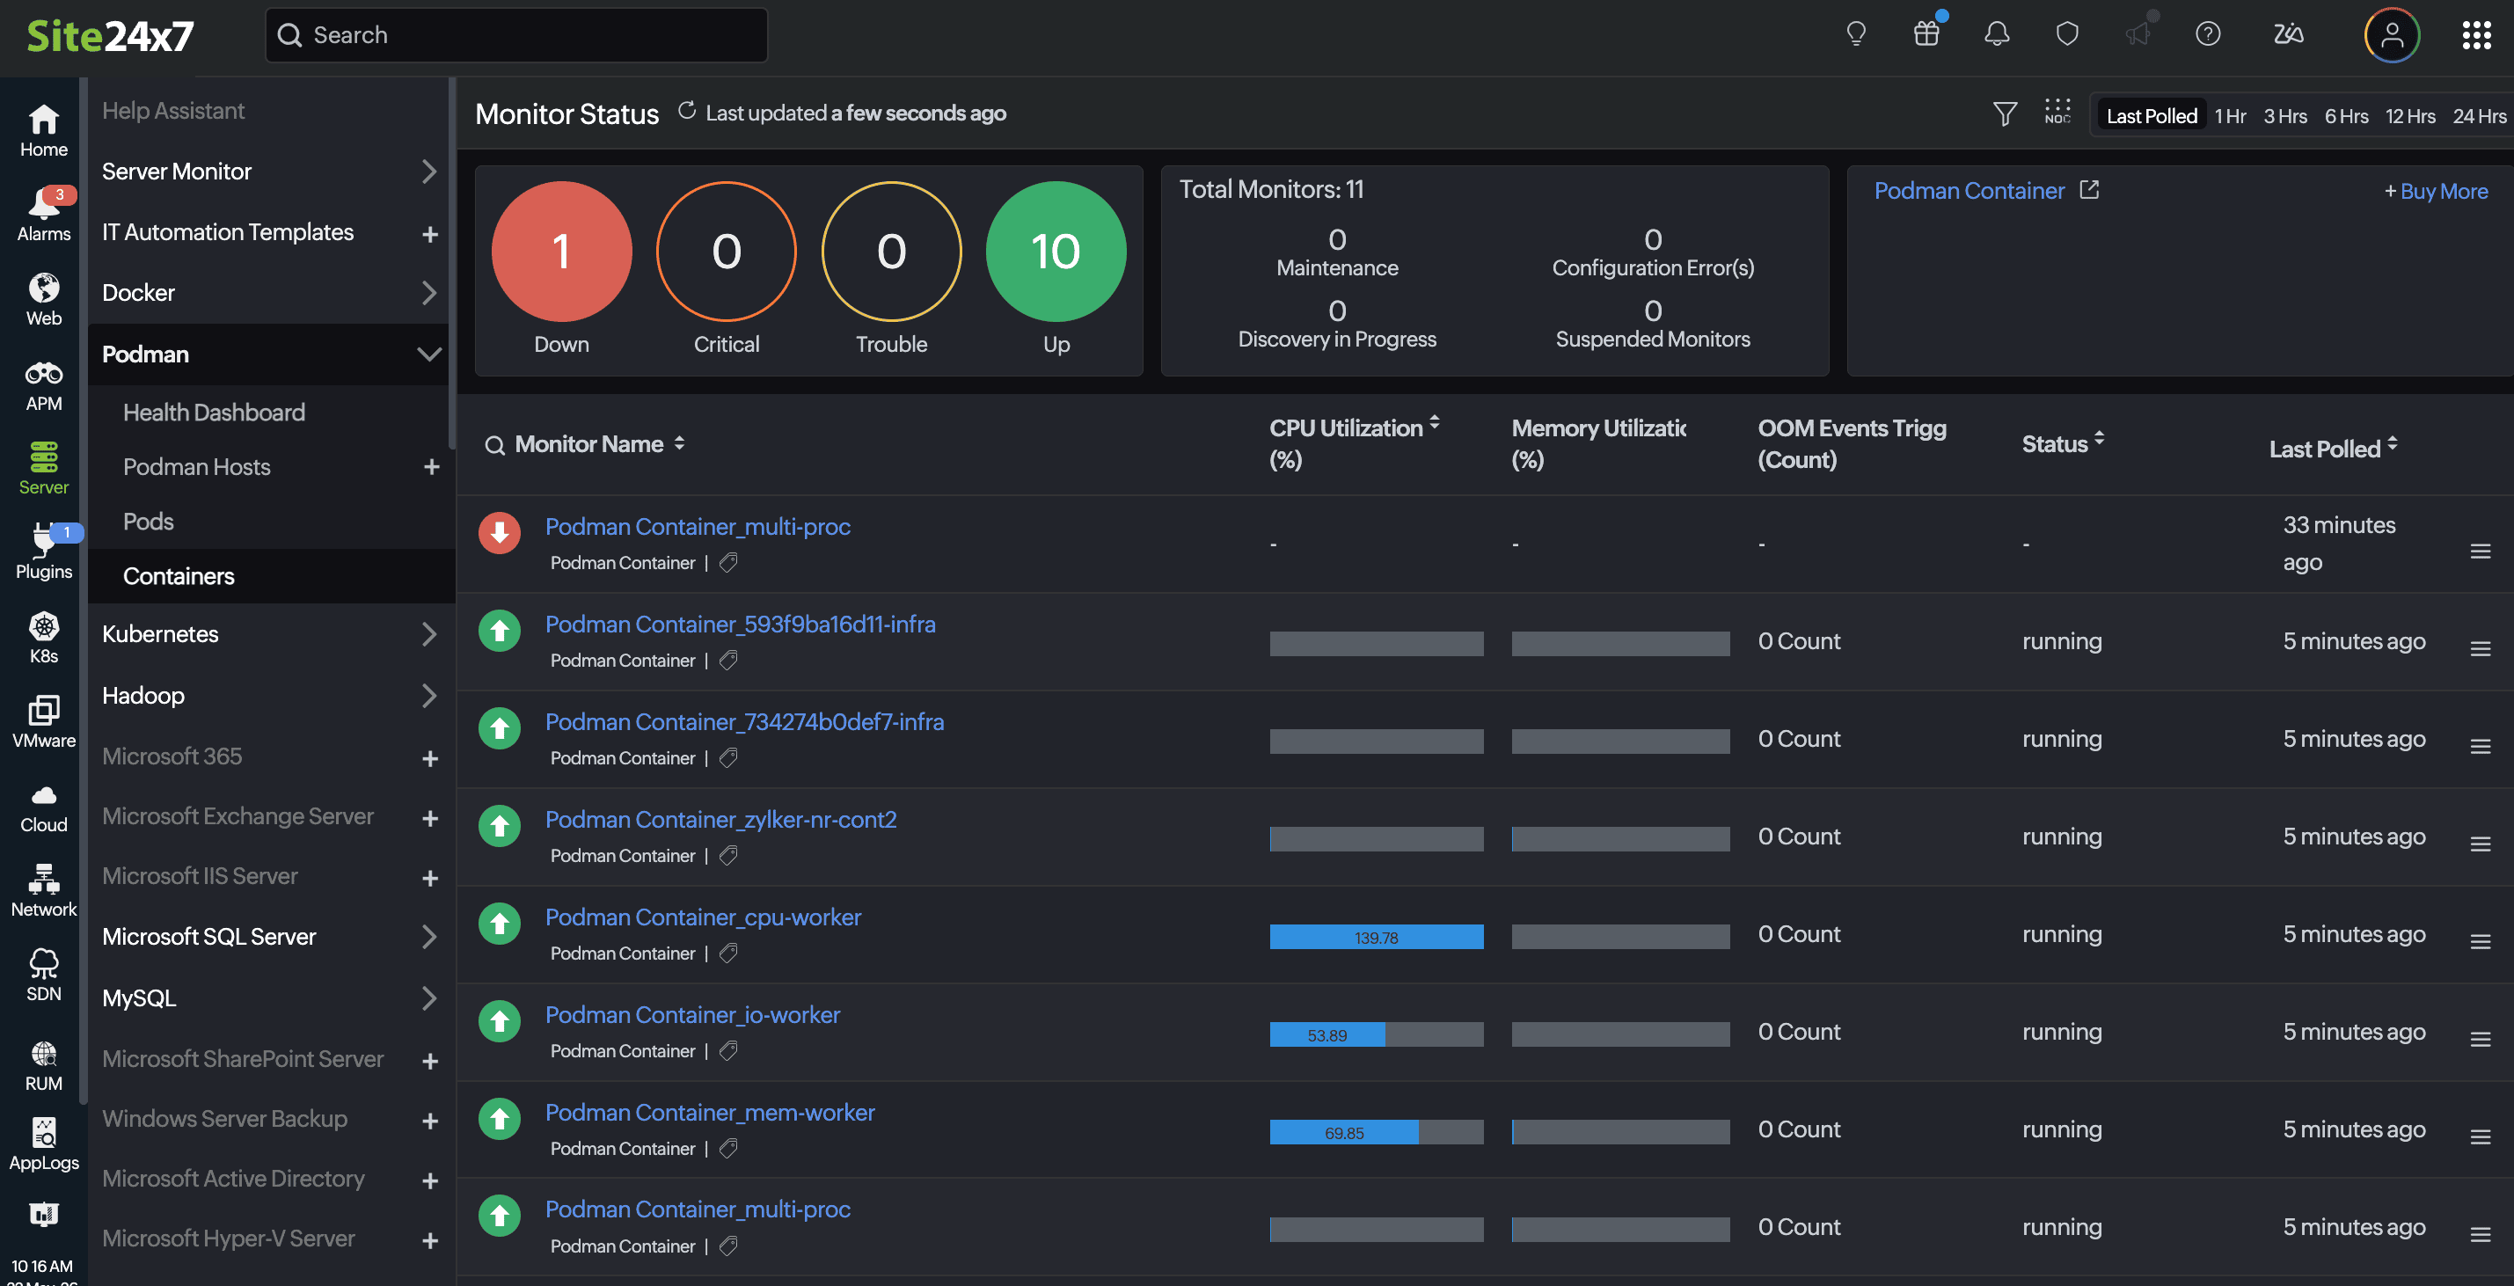Open Podman Container_io-worker monitor

pyautogui.click(x=692, y=1015)
